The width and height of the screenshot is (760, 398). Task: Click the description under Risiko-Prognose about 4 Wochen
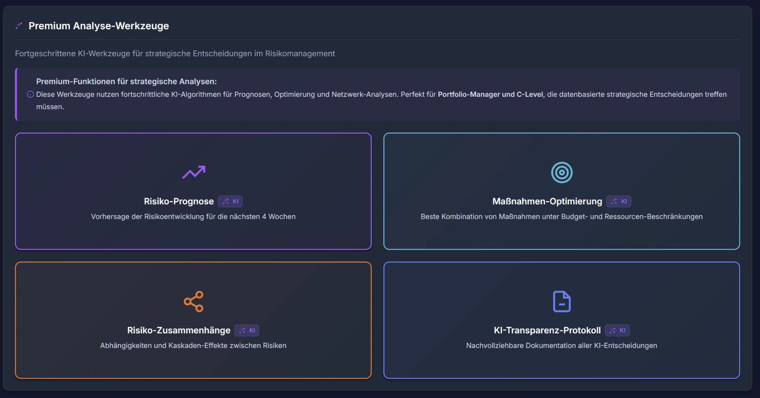coord(193,217)
